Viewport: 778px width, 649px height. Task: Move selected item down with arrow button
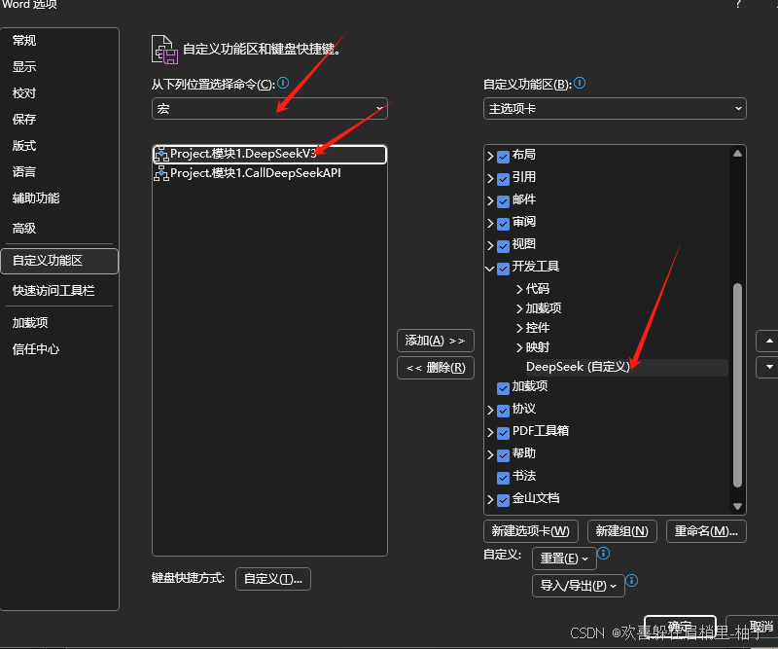tap(769, 367)
